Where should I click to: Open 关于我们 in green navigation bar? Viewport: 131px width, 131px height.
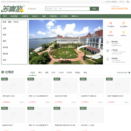click(64, 16)
